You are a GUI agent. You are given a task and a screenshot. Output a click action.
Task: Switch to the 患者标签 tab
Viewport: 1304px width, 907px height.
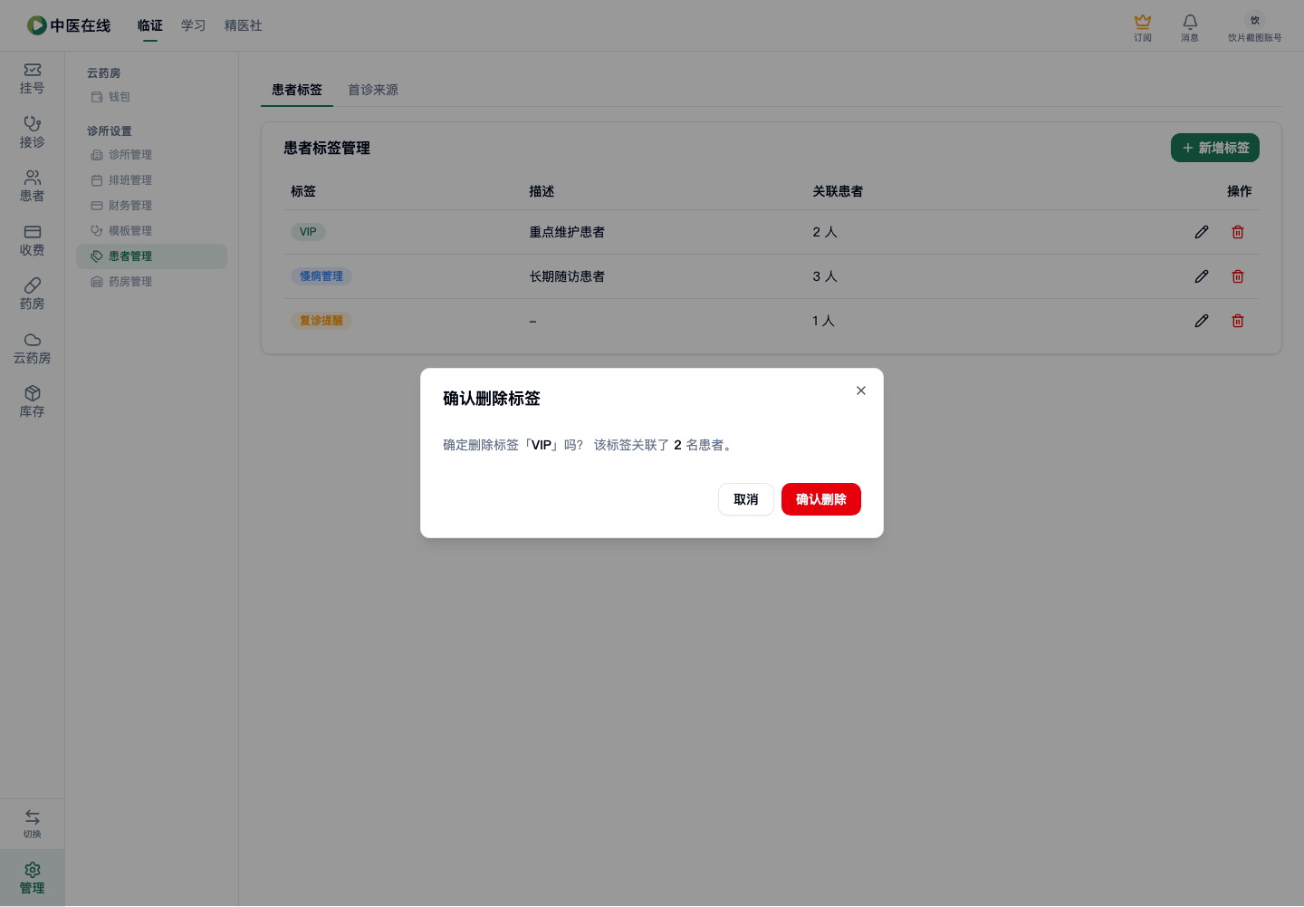point(297,90)
